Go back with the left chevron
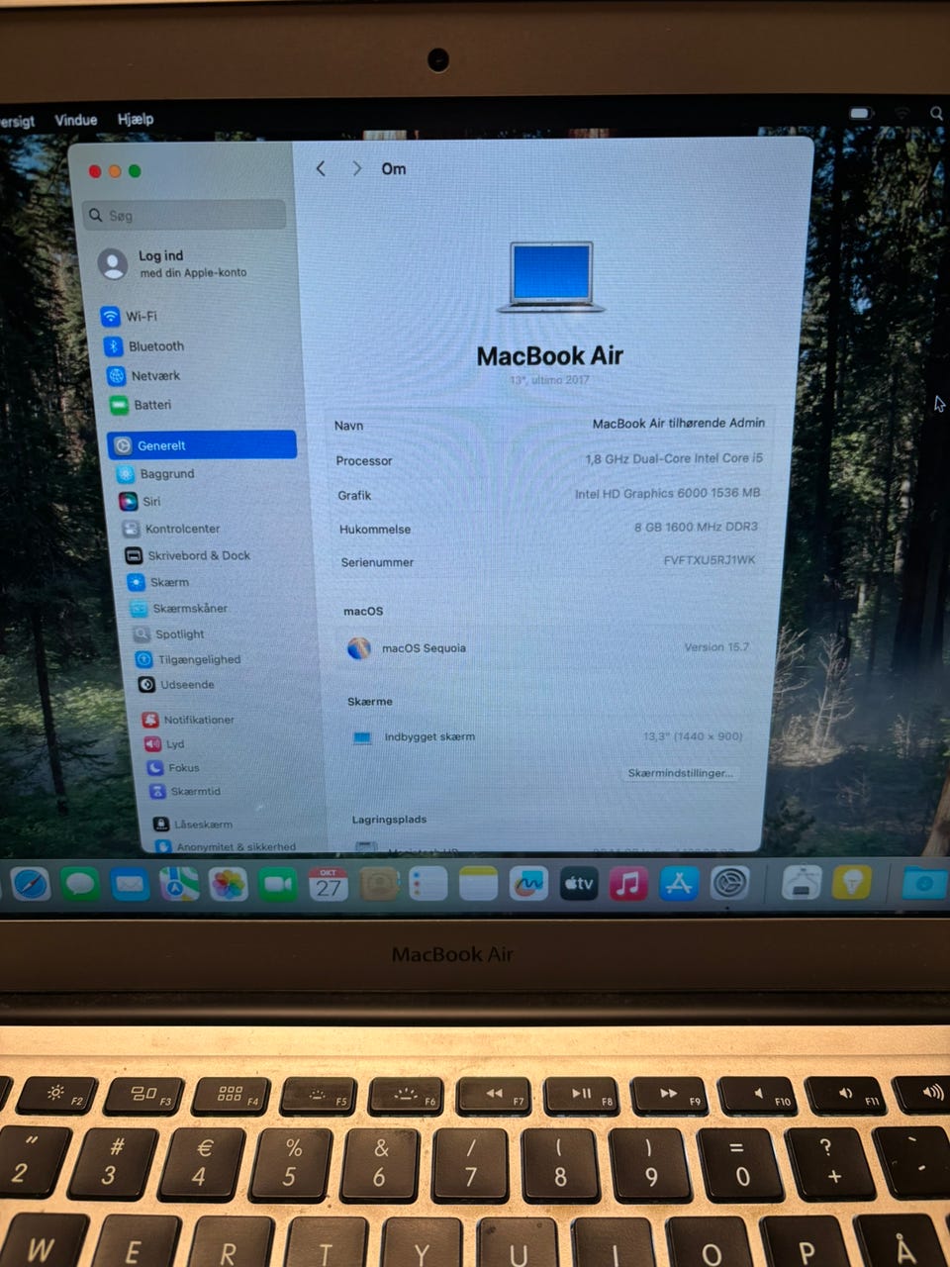The width and height of the screenshot is (950, 1267). click(321, 168)
